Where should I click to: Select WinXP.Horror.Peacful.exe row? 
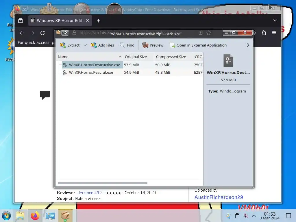click(x=130, y=72)
